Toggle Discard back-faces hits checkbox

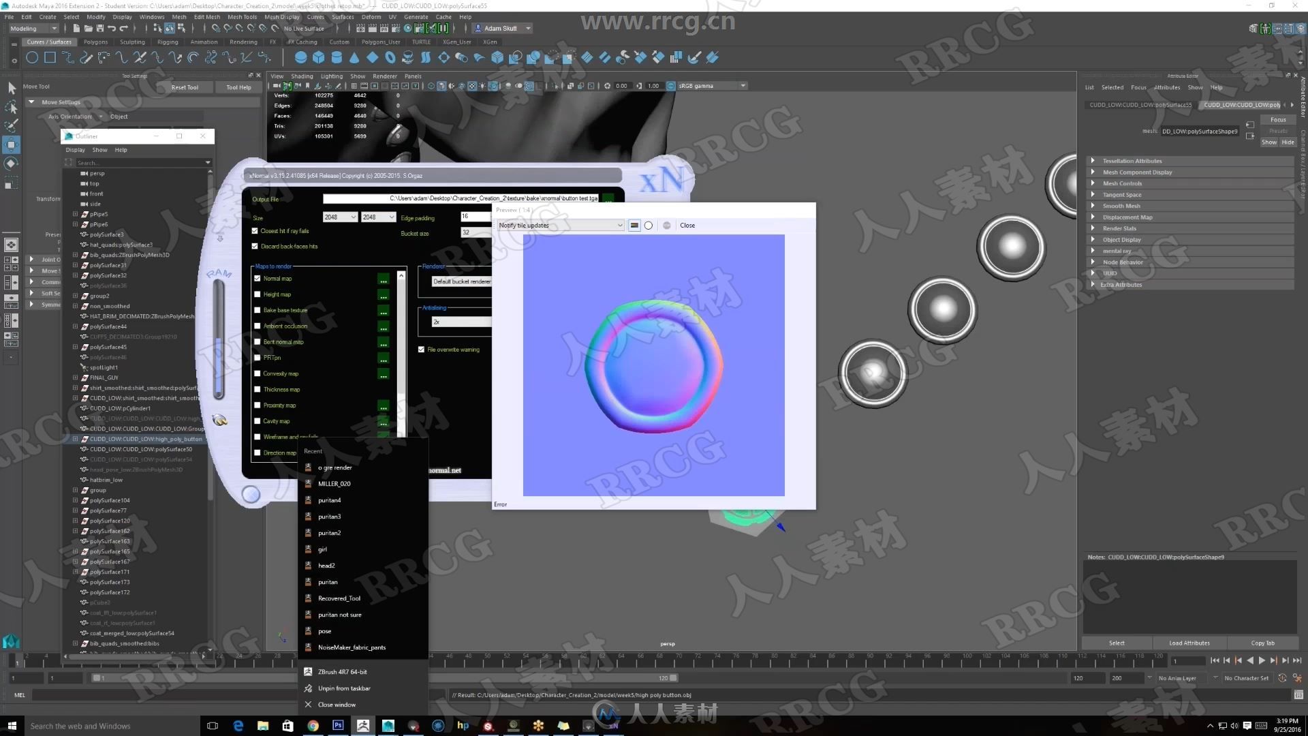(255, 247)
